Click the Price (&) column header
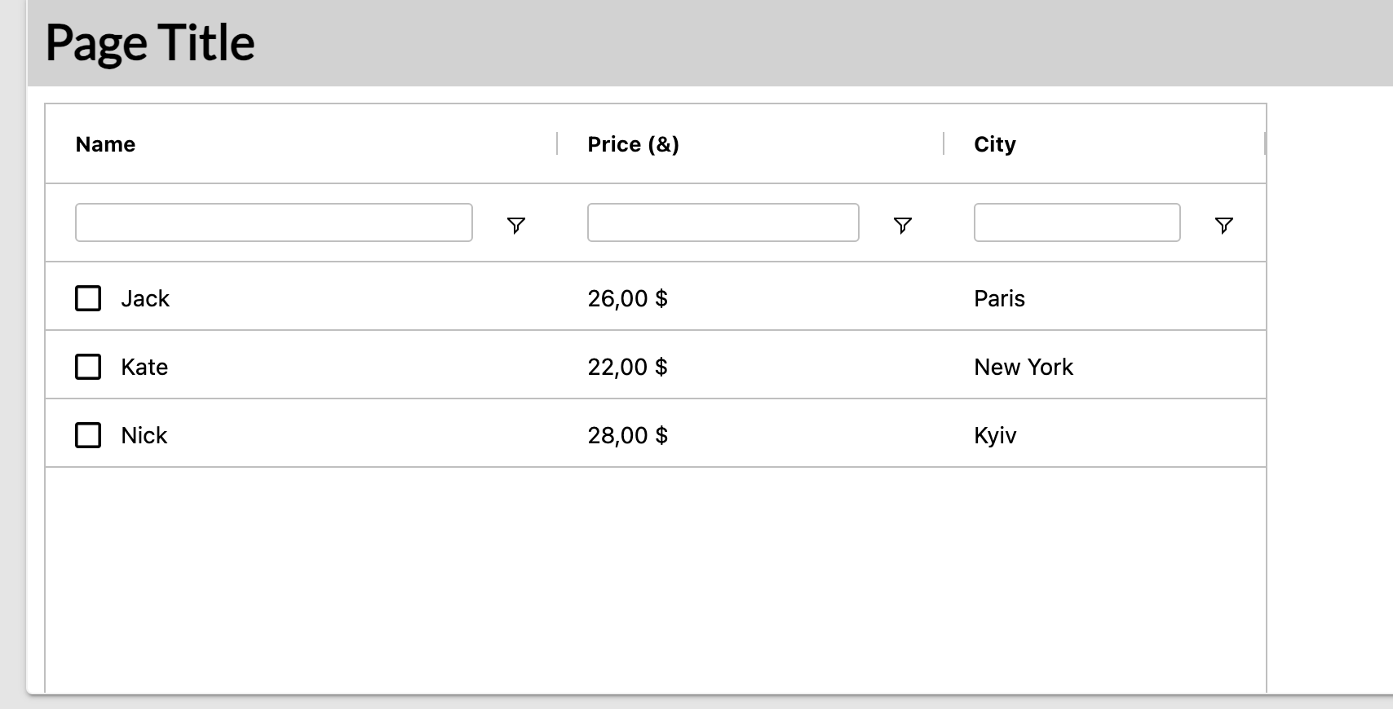Screen dimensions: 1393x709 coord(633,144)
